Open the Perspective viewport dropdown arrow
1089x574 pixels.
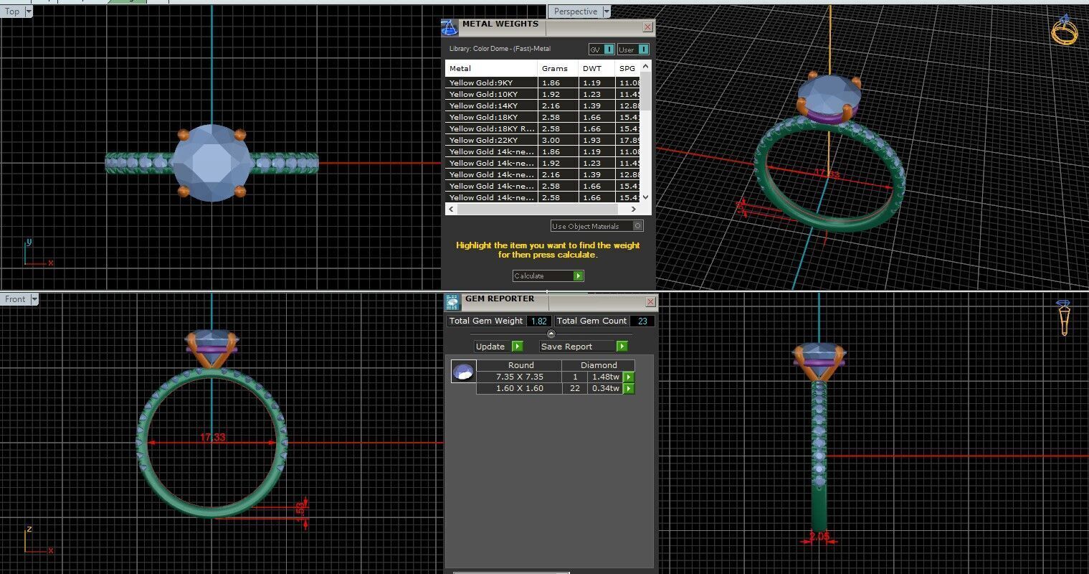[x=607, y=11]
